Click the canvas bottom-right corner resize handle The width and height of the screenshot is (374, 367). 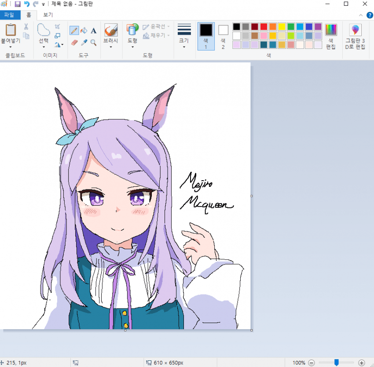[251, 331]
